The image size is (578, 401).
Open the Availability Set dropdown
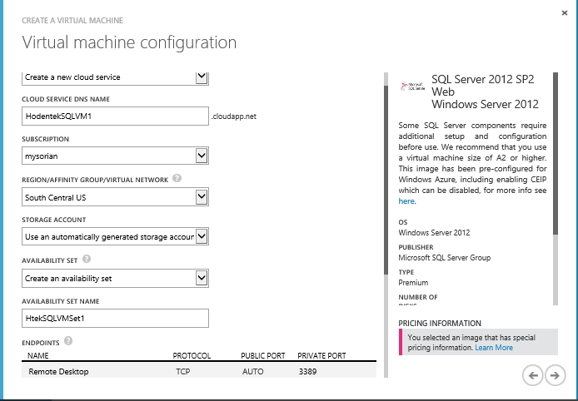(x=116, y=278)
